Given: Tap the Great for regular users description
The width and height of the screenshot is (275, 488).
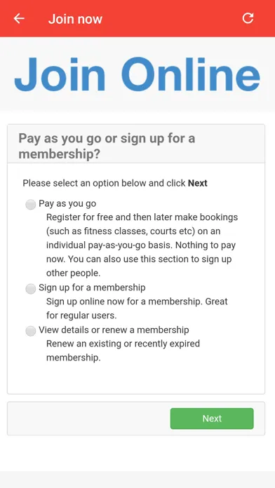Looking at the screenshot, I should 137,309.
